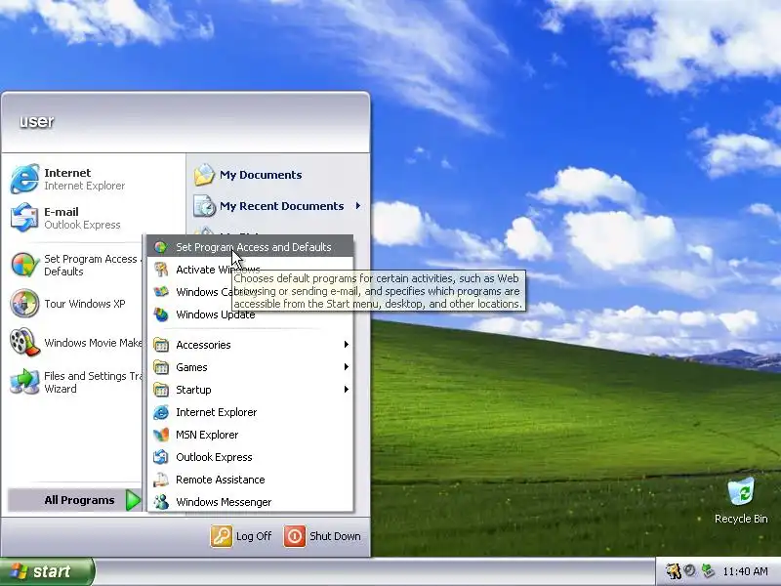The height and width of the screenshot is (586, 781).
Task: Click Windows Update globe icon
Action: click(x=161, y=314)
